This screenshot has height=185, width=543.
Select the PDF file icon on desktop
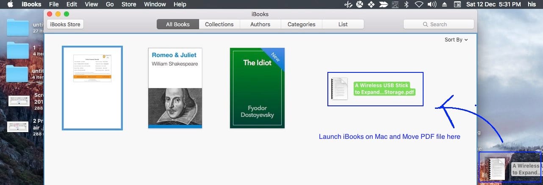tap(496, 169)
